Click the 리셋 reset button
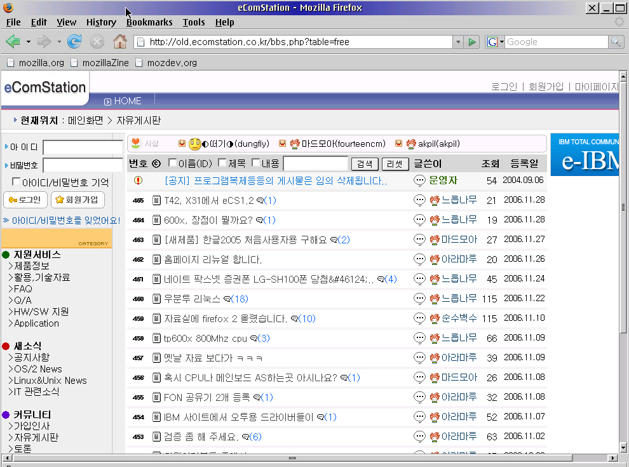 [395, 164]
